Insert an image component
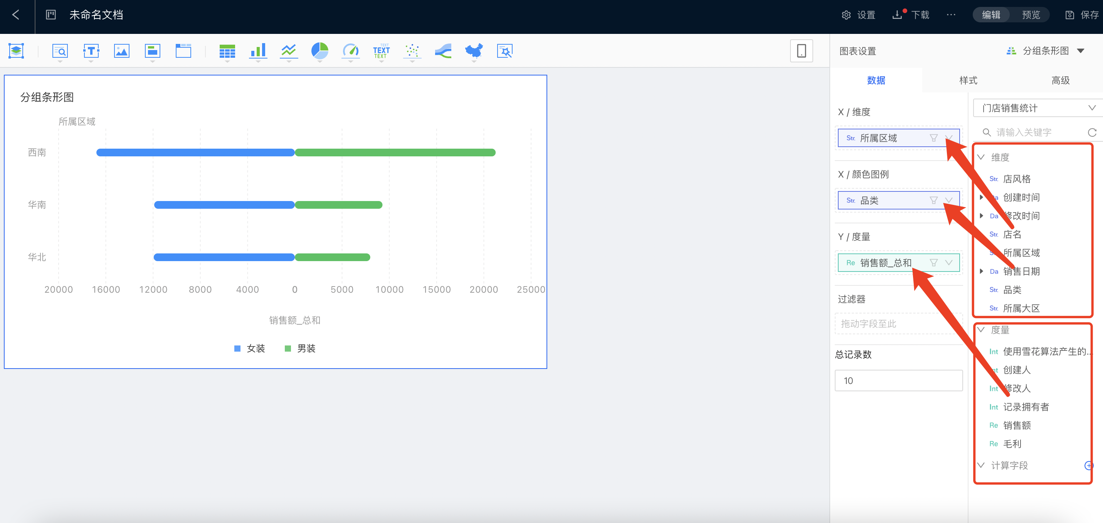 point(122,51)
